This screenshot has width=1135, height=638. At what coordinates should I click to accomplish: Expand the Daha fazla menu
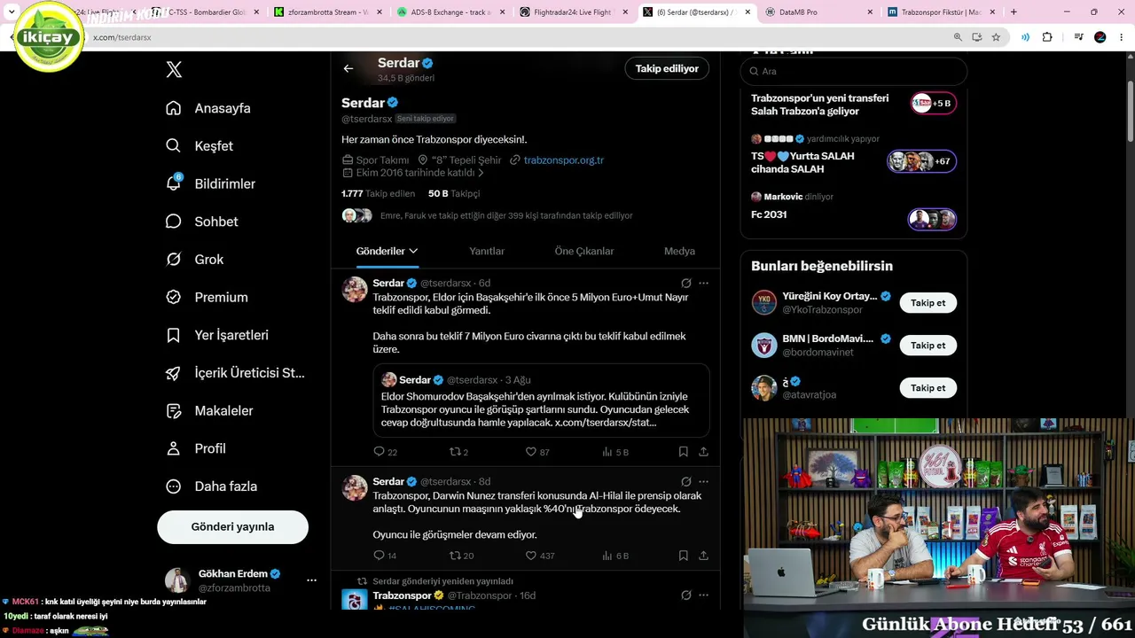[x=212, y=486]
